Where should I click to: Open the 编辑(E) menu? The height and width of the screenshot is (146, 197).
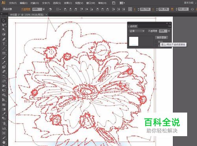point(24,3)
